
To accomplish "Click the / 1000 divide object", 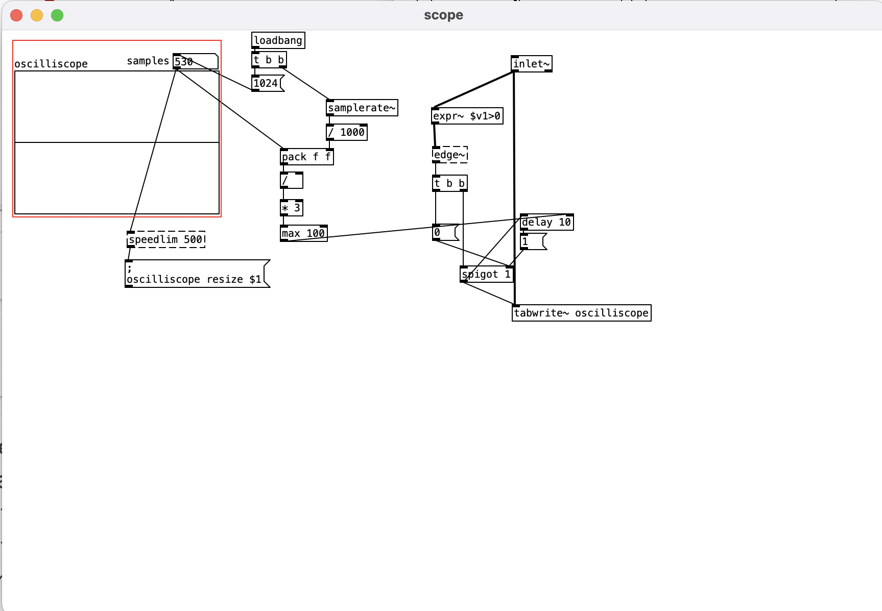I will pyautogui.click(x=346, y=132).
